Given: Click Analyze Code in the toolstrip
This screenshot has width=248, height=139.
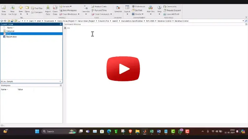Looking at the screenshot, I should pos(100,7).
